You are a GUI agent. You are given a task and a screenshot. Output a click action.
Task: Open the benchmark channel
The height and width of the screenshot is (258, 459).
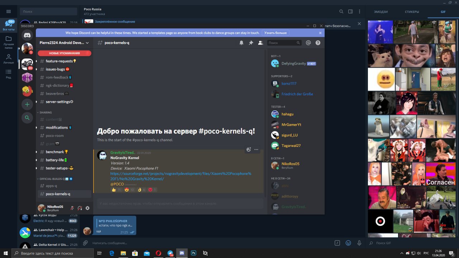(65, 152)
